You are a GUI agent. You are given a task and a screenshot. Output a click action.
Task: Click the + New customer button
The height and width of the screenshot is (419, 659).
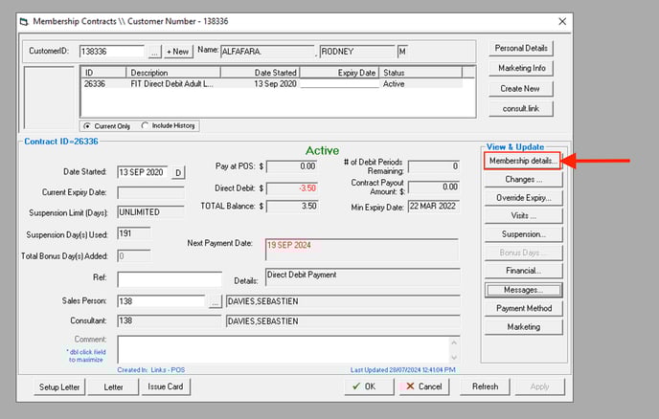coord(178,52)
